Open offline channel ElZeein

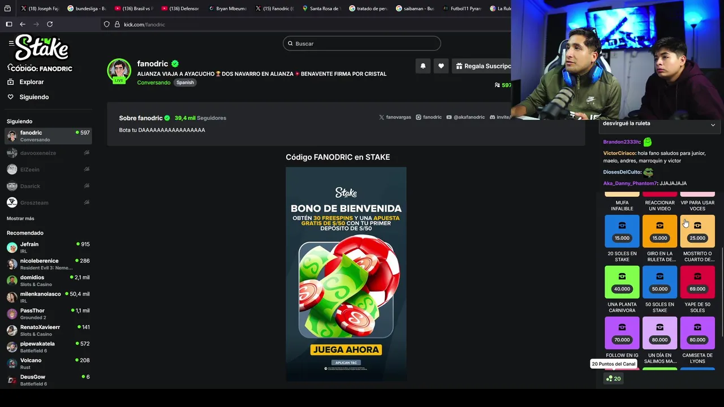pyautogui.click(x=48, y=169)
